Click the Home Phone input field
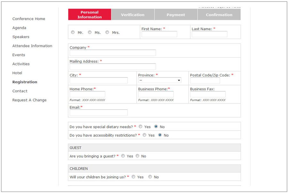Image resolution: width=288 pixels, height=193 pixels. coord(87,94)
